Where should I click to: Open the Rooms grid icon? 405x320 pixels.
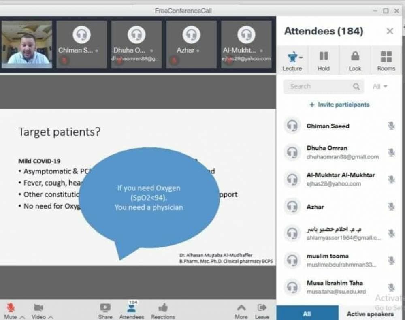tap(386, 57)
